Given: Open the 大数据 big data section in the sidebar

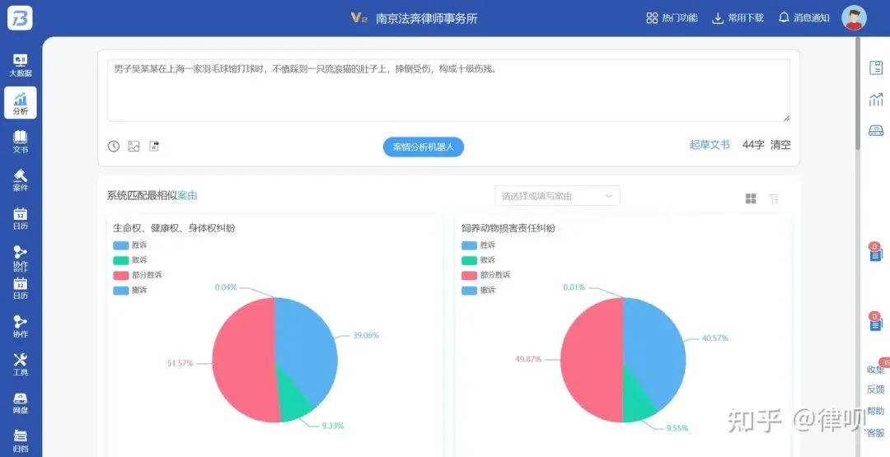Looking at the screenshot, I should (x=20, y=66).
